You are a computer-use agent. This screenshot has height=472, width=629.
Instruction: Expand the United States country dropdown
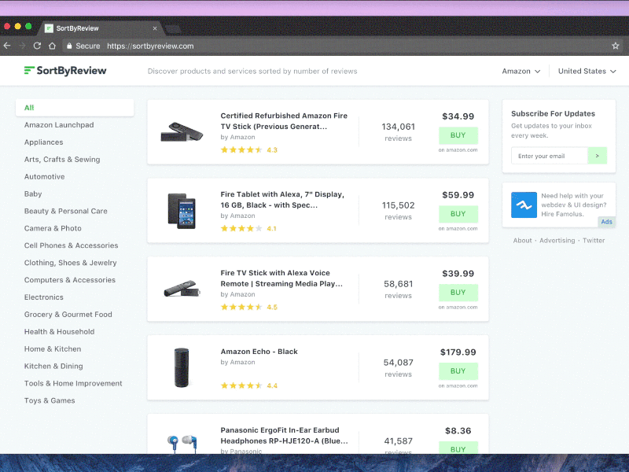click(587, 71)
